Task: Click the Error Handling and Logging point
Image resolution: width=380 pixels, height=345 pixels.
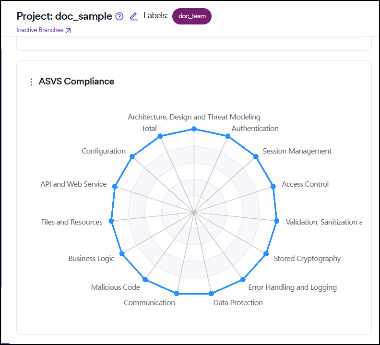Action: click(x=243, y=279)
